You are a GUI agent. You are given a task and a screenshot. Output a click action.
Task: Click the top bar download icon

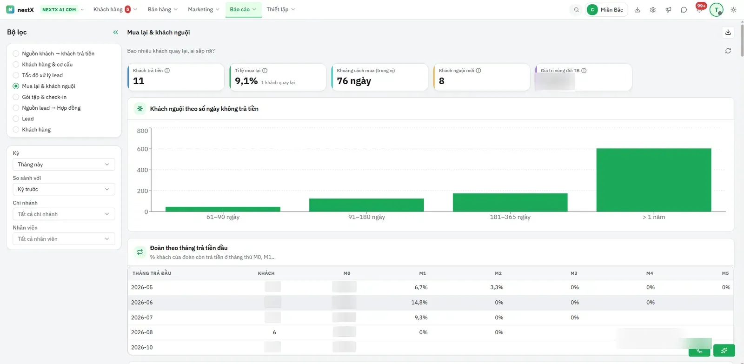click(638, 10)
